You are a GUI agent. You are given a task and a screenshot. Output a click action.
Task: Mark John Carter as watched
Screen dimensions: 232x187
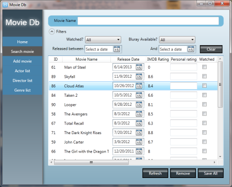pos(205,142)
